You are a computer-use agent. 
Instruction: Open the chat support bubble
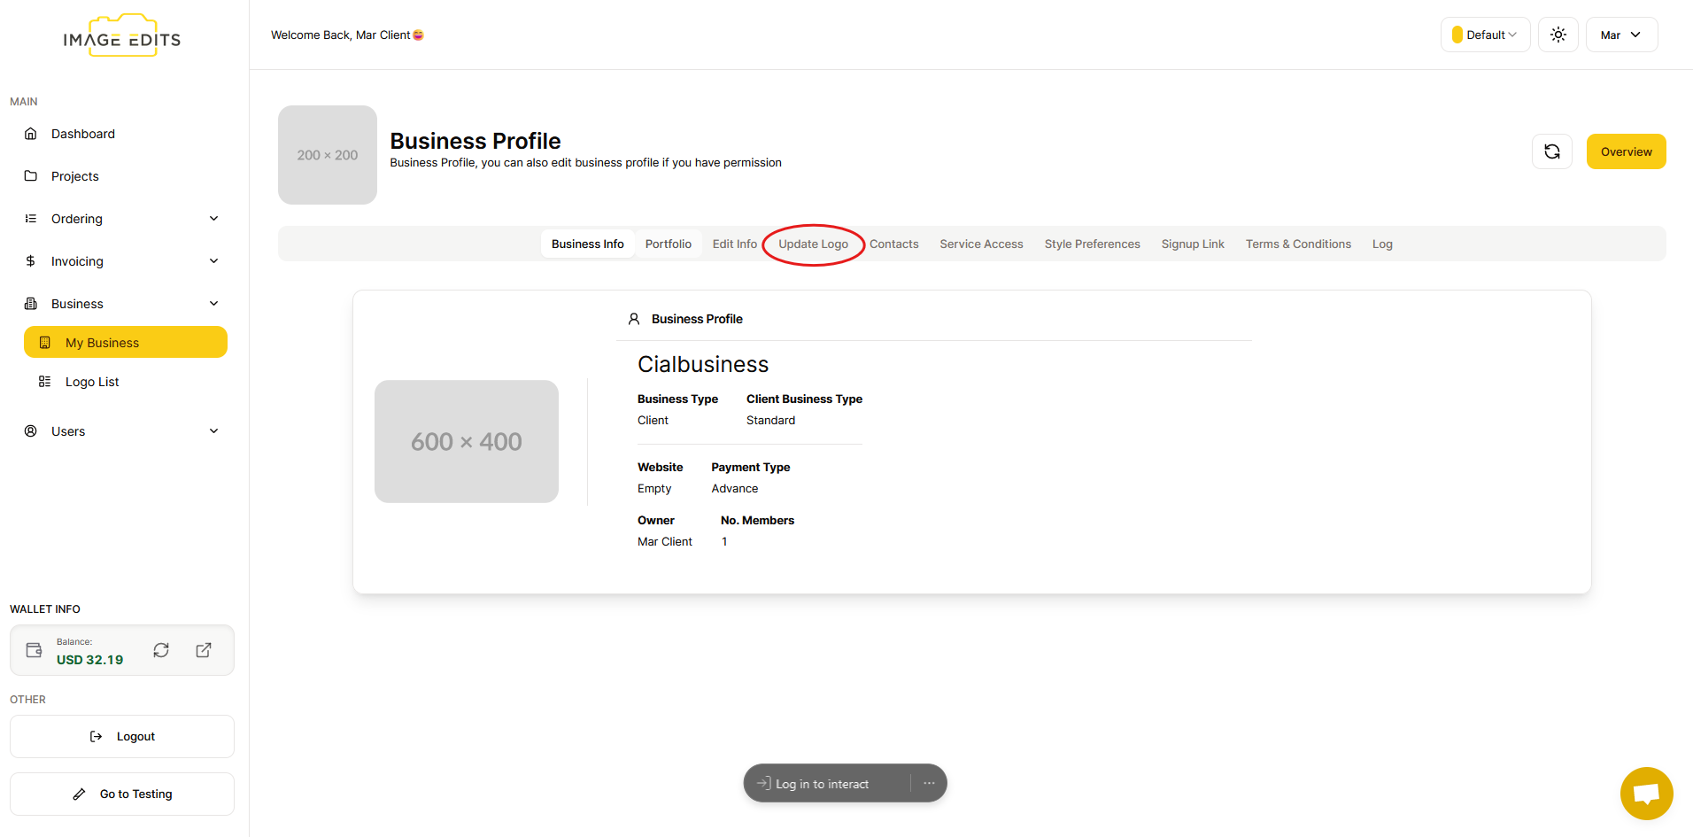[1646, 793]
